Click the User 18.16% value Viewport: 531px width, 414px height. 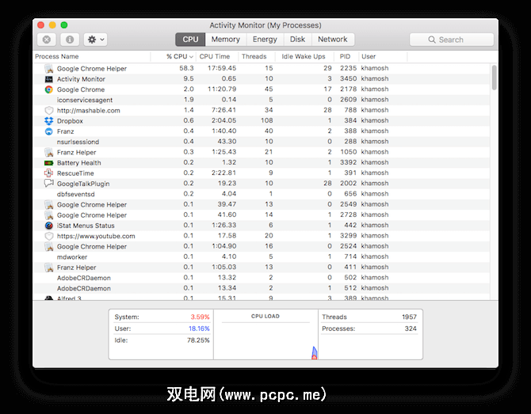pos(199,329)
